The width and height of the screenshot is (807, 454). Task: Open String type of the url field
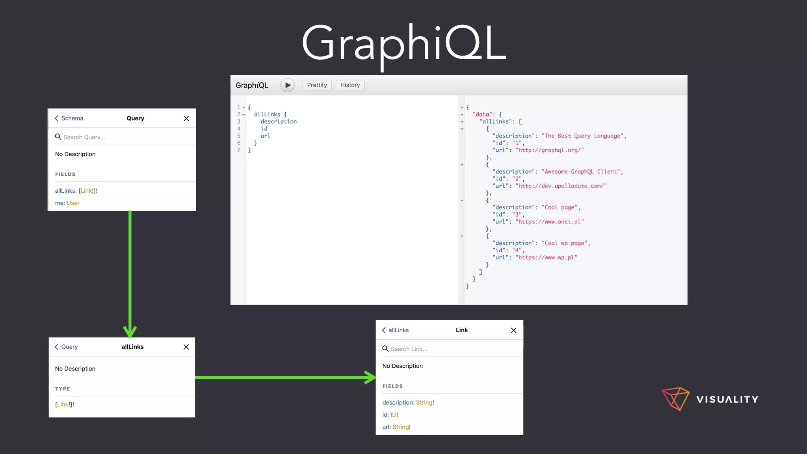[400, 427]
